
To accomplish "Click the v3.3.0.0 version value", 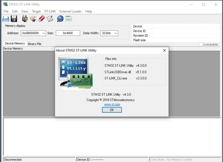I will (141, 78).
